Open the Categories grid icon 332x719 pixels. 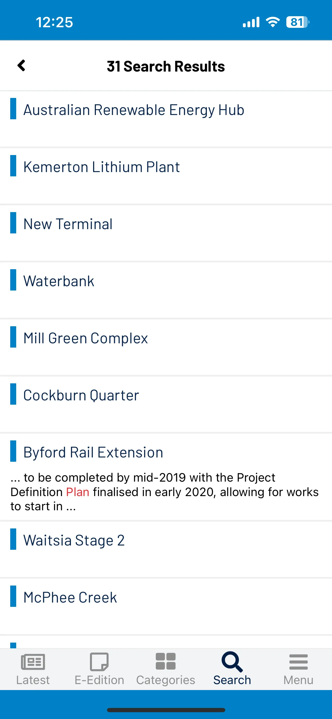(166, 661)
